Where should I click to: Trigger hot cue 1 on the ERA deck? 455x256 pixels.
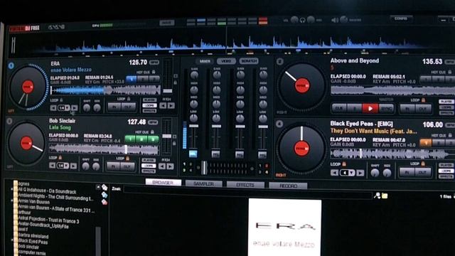point(131,79)
